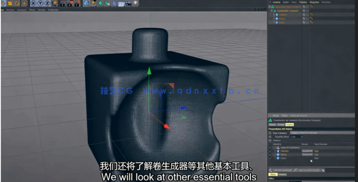358x182 pixels.
Task: Uncheck the Esfera row in objects list
Action: click(x=271, y=155)
